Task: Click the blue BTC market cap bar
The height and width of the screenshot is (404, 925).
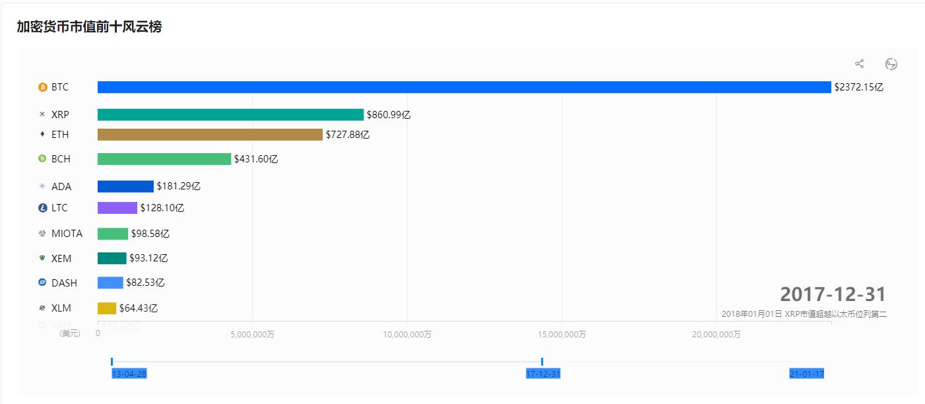Action: (x=464, y=87)
